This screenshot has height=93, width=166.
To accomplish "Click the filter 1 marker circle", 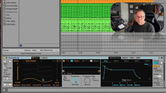I will point(99,71).
